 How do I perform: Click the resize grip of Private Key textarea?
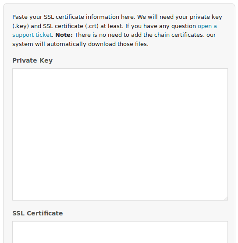tap(226, 198)
